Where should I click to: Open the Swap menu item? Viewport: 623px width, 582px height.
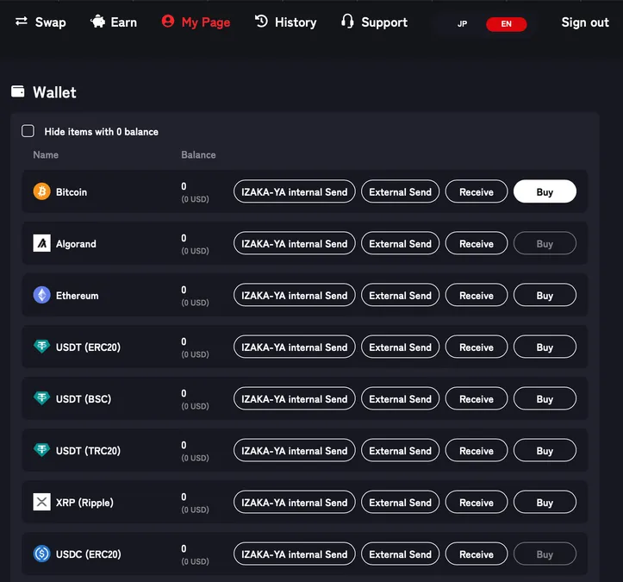40,22
